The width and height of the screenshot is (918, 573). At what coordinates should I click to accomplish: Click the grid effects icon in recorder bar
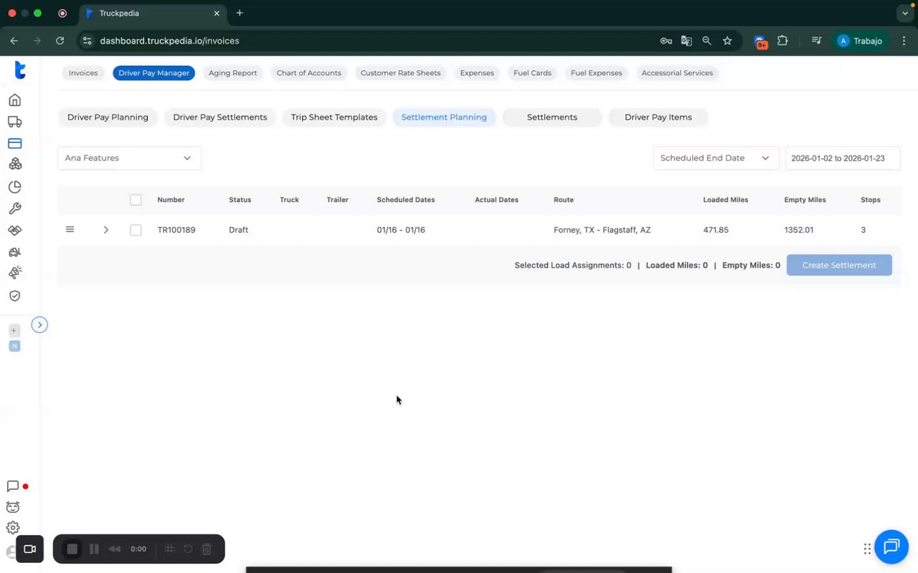170,549
